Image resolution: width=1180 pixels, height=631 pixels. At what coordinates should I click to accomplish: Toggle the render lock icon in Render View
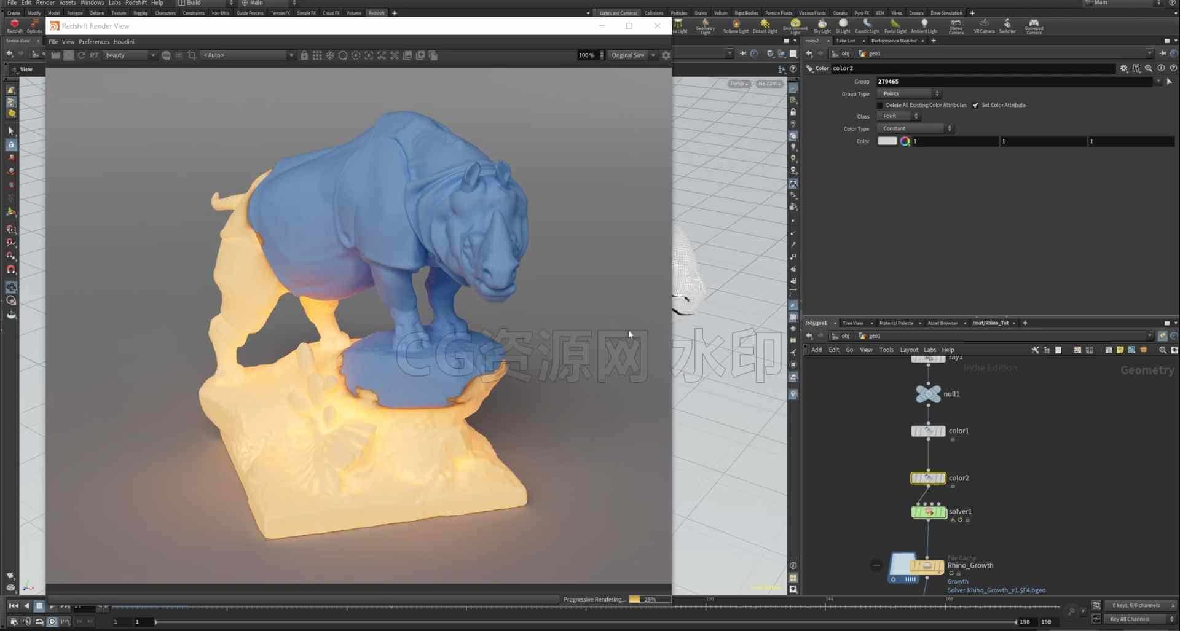[304, 55]
